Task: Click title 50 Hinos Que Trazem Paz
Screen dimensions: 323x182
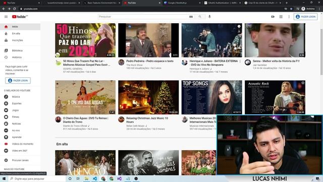Action: click(86, 63)
